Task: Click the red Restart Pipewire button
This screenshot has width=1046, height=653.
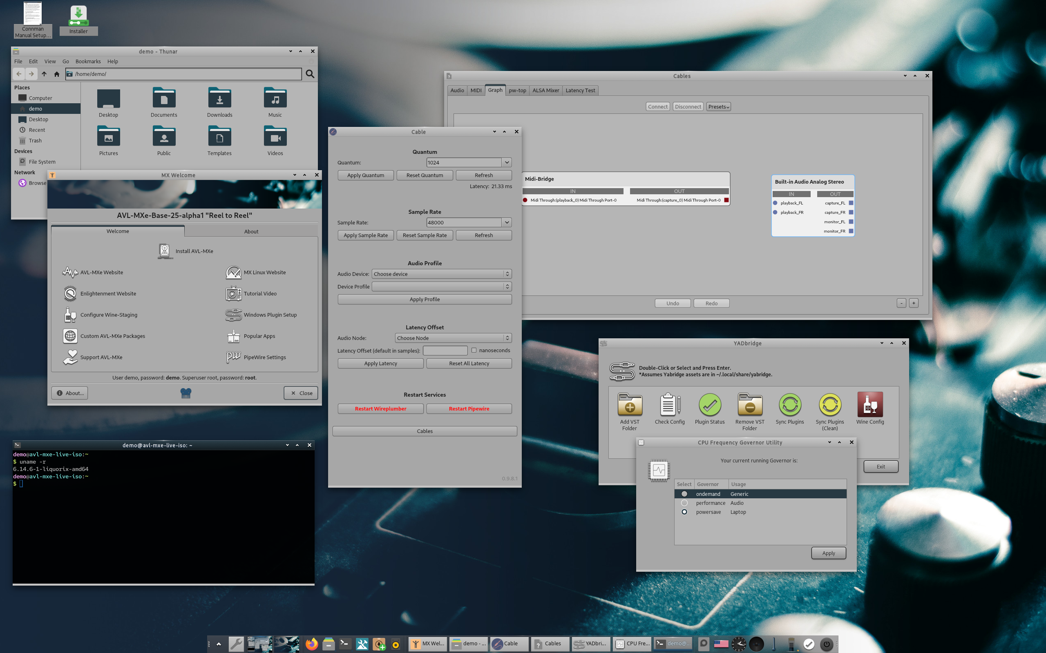Action: pyautogui.click(x=469, y=409)
